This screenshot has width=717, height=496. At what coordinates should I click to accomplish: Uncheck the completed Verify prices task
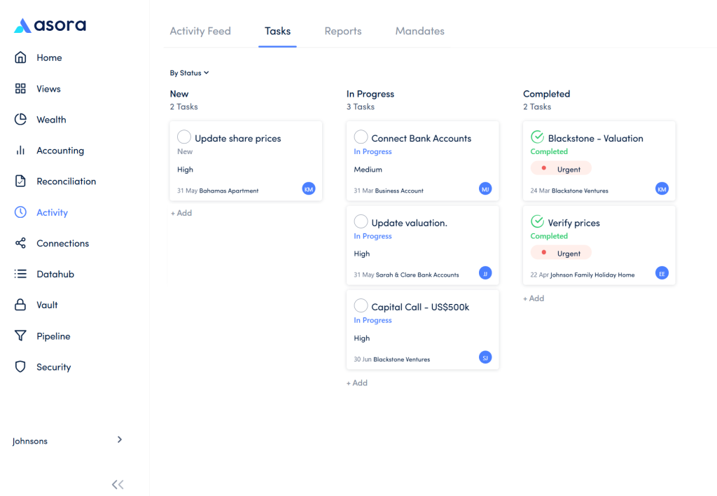537,222
